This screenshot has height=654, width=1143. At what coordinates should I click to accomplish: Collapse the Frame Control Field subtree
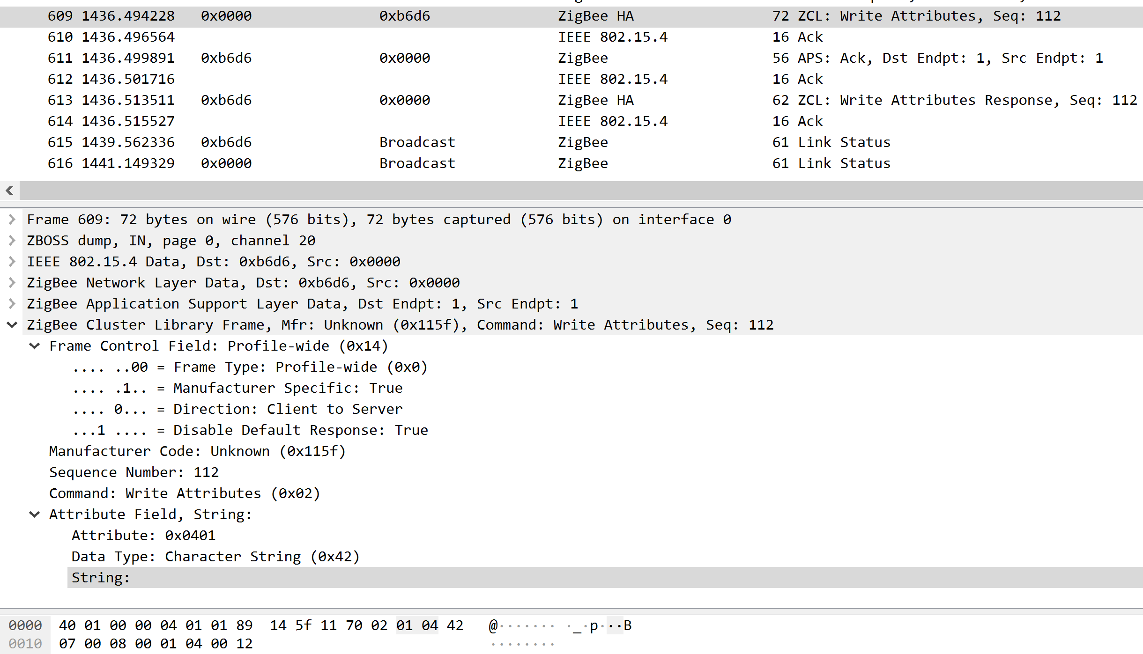(35, 346)
